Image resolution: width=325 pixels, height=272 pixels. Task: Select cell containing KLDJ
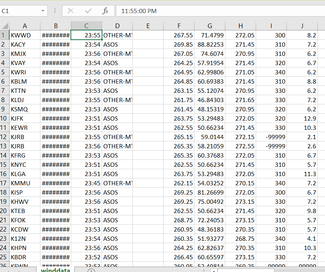pyautogui.click(x=25, y=100)
